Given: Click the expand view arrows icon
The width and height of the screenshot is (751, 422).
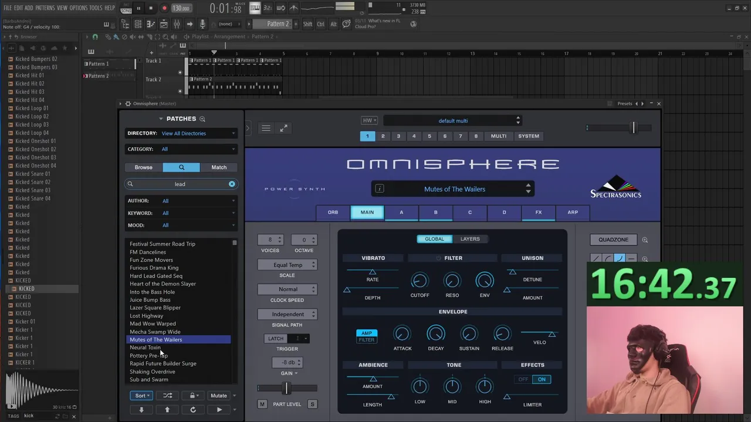Looking at the screenshot, I should click(x=283, y=128).
